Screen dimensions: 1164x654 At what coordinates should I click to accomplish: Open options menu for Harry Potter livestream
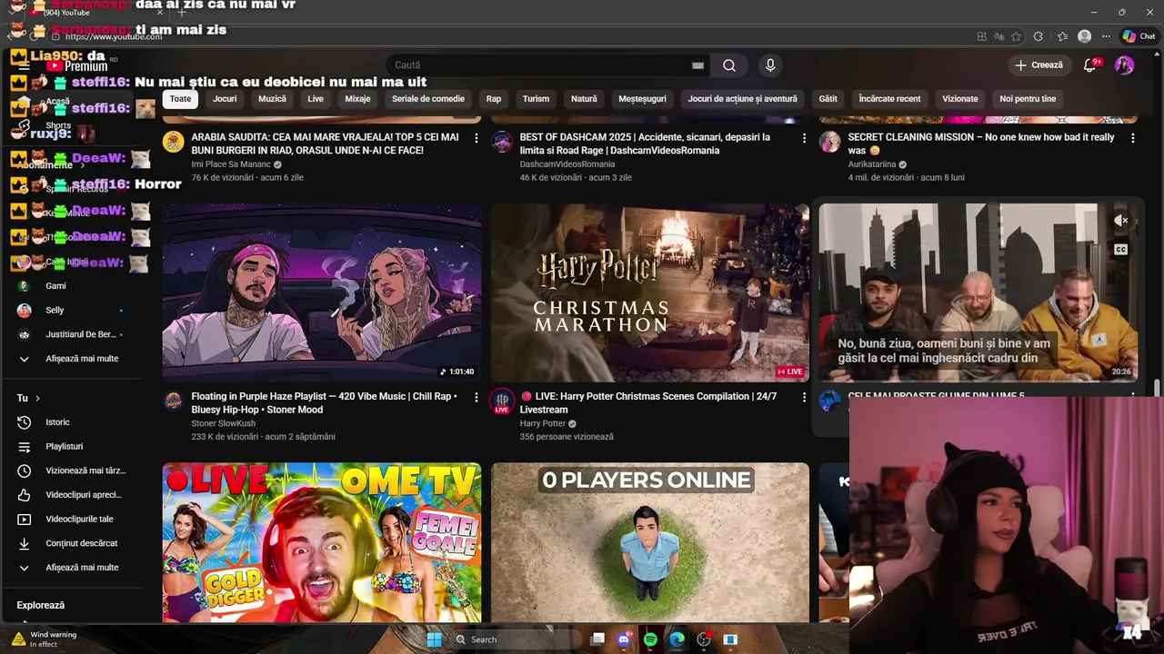pos(804,398)
